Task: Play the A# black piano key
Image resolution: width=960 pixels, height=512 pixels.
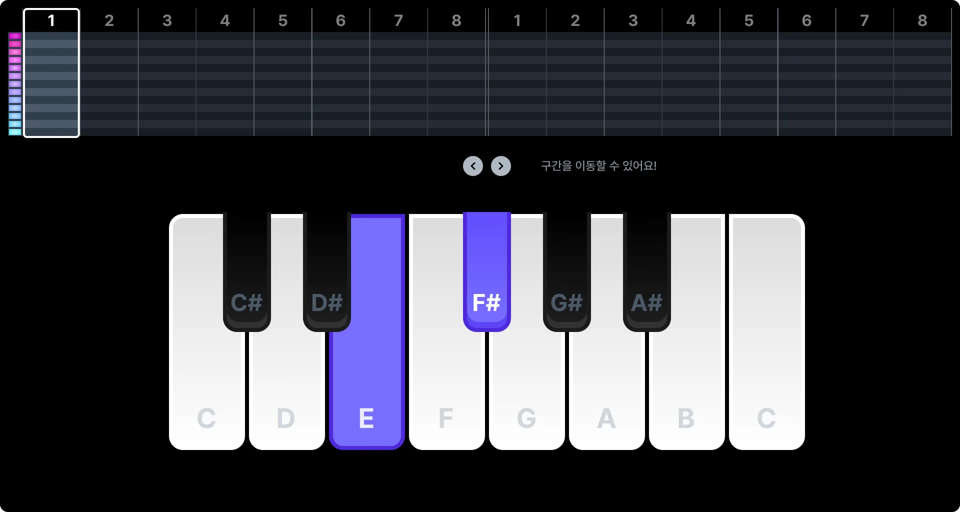Action: [x=647, y=271]
